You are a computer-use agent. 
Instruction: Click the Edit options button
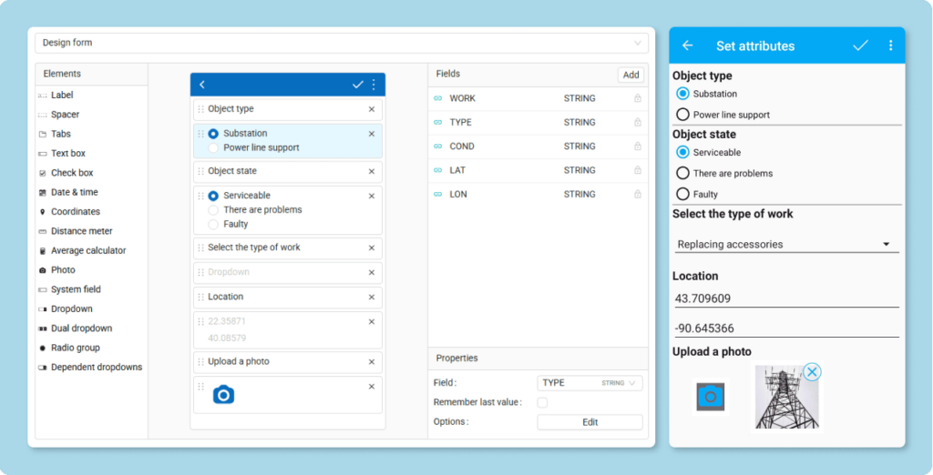[x=590, y=422]
